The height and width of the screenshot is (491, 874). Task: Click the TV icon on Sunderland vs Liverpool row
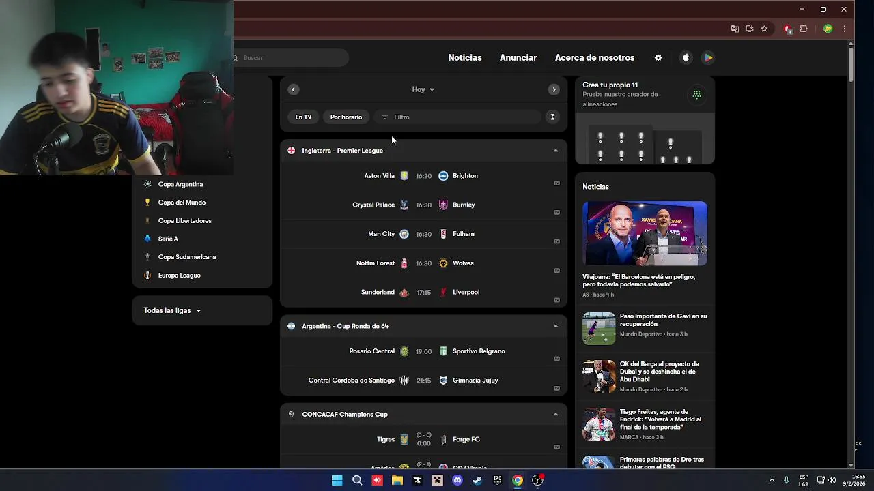[x=556, y=300]
